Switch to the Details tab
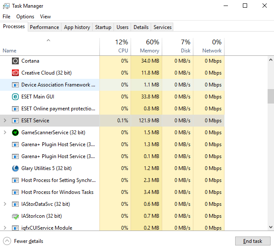This screenshot has height=251, width=274. [x=141, y=27]
